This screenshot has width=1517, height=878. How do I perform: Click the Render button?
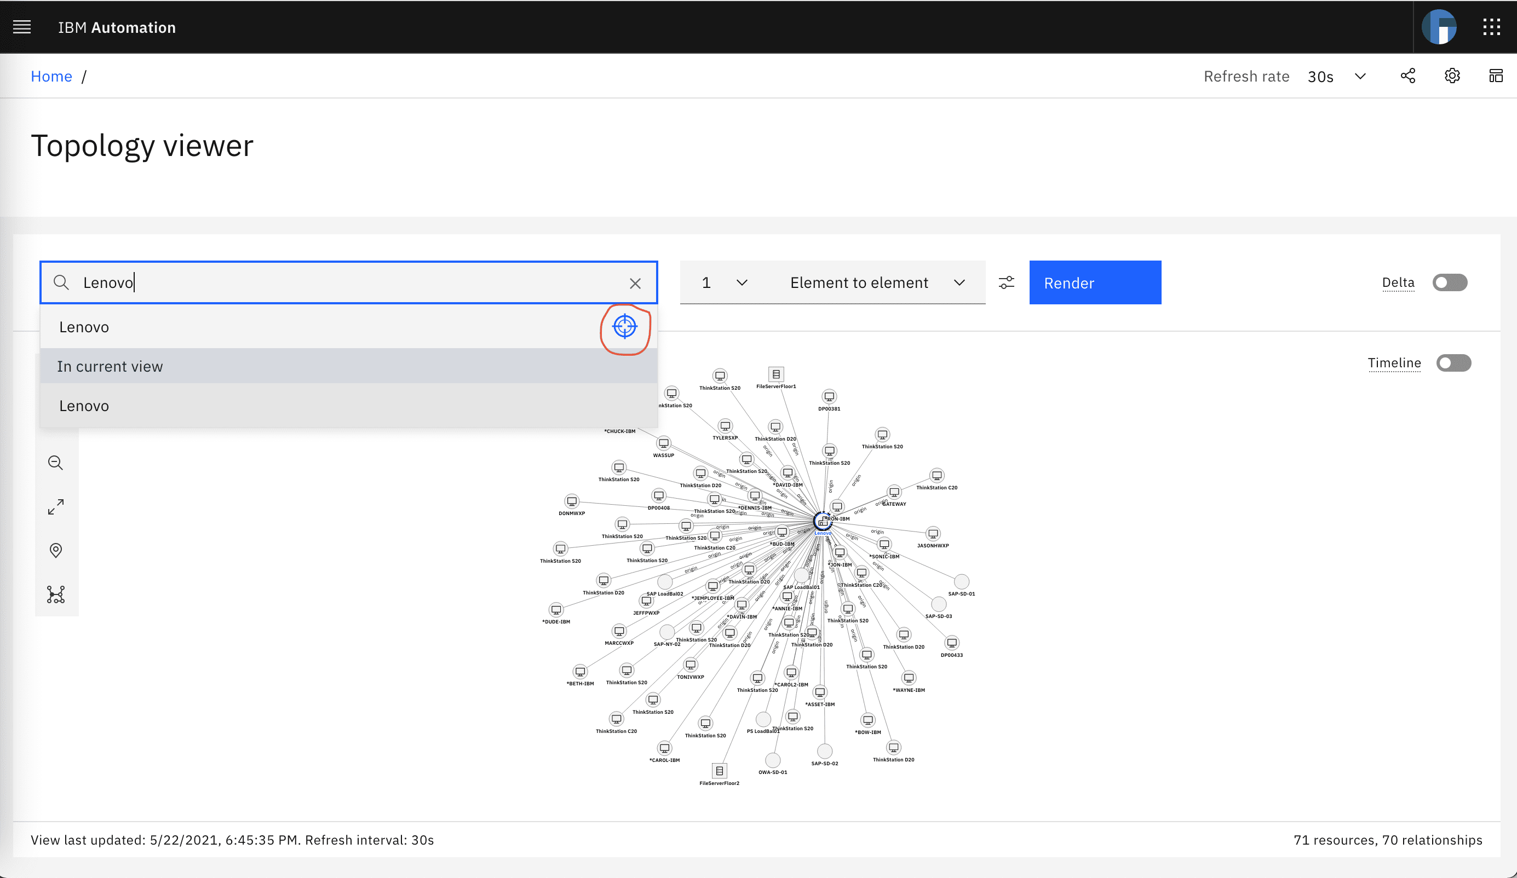(1095, 282)
